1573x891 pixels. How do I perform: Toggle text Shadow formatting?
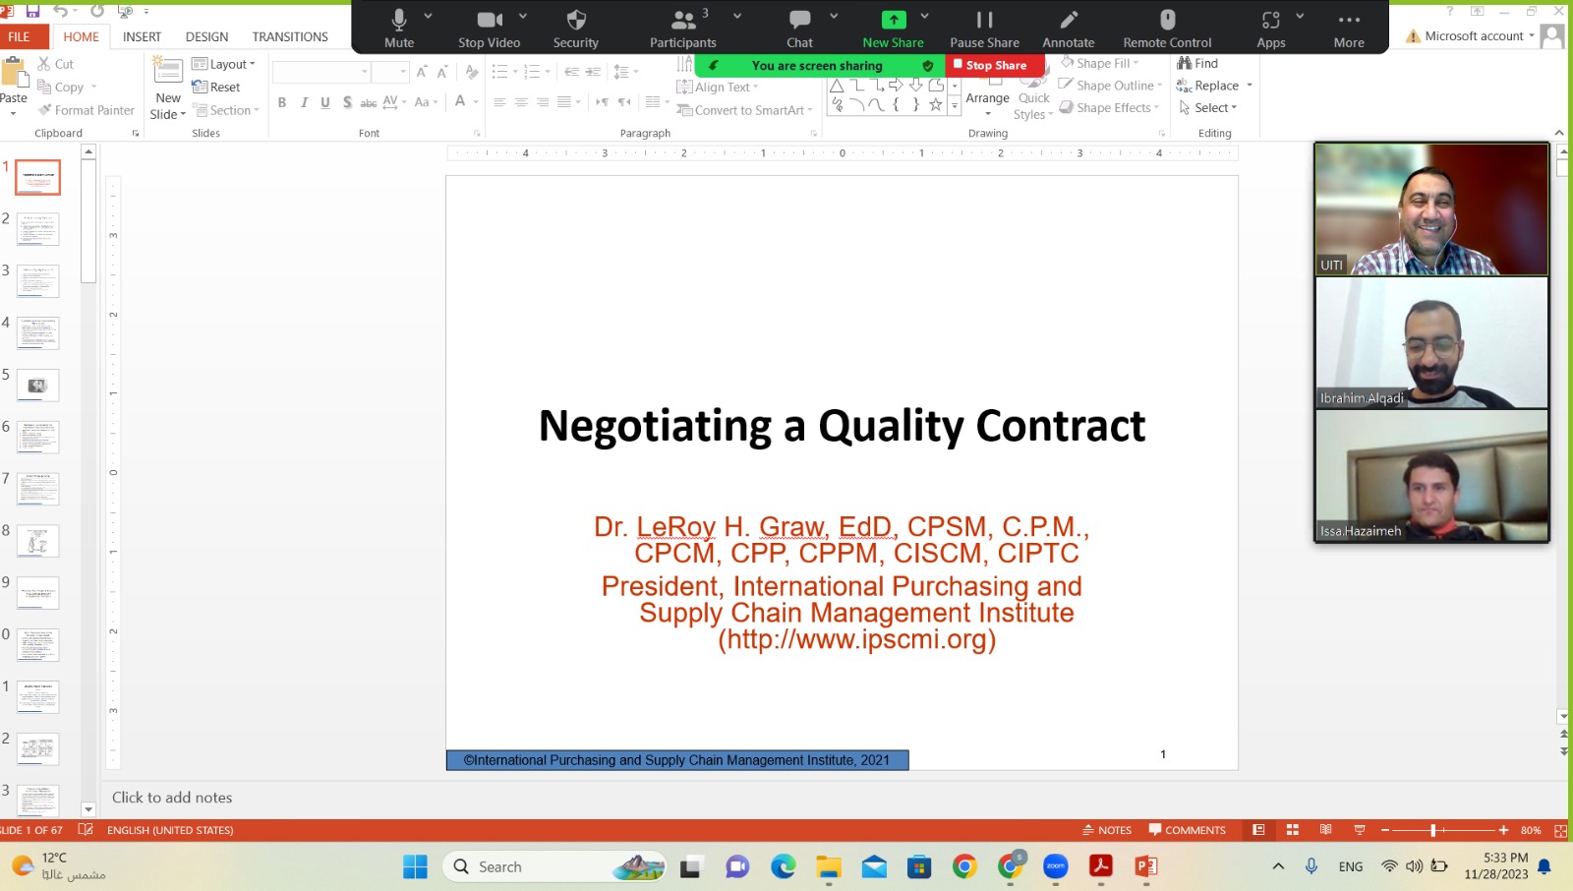tap(347, 102)
